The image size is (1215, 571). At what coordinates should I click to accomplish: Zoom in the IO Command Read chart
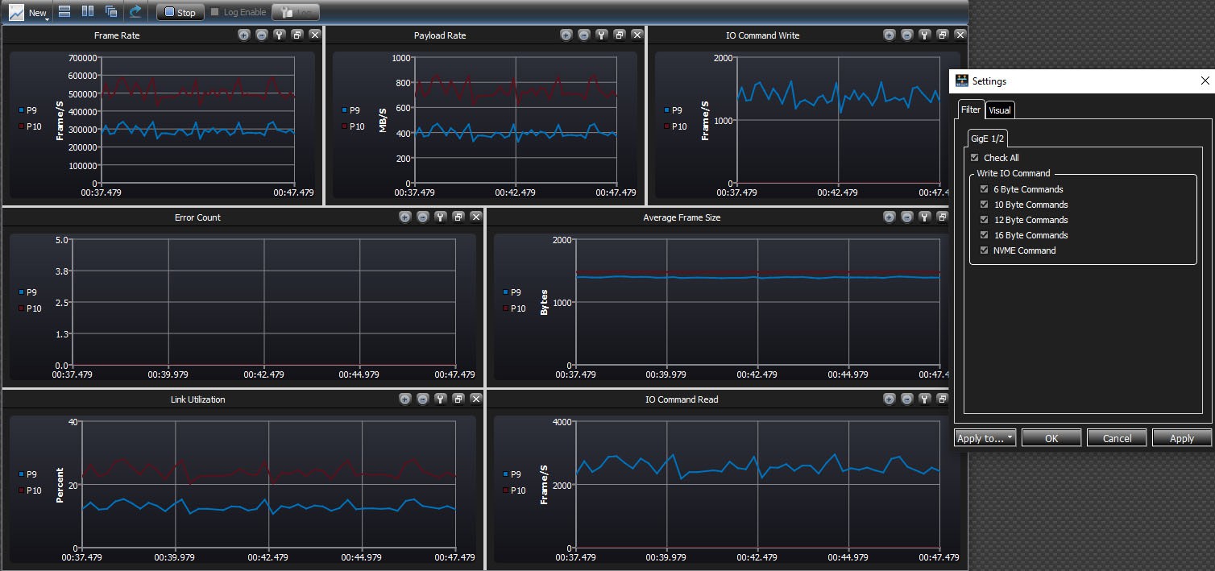(x=889, y=399)
